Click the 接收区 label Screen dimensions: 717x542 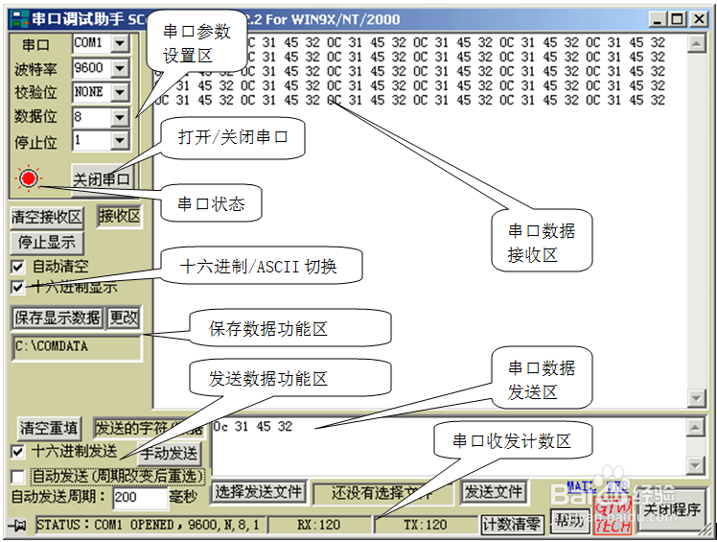120,216
